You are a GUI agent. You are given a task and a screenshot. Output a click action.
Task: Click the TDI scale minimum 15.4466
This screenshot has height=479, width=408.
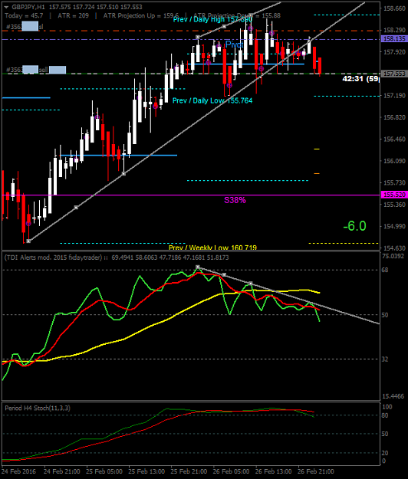coord(393,396)
